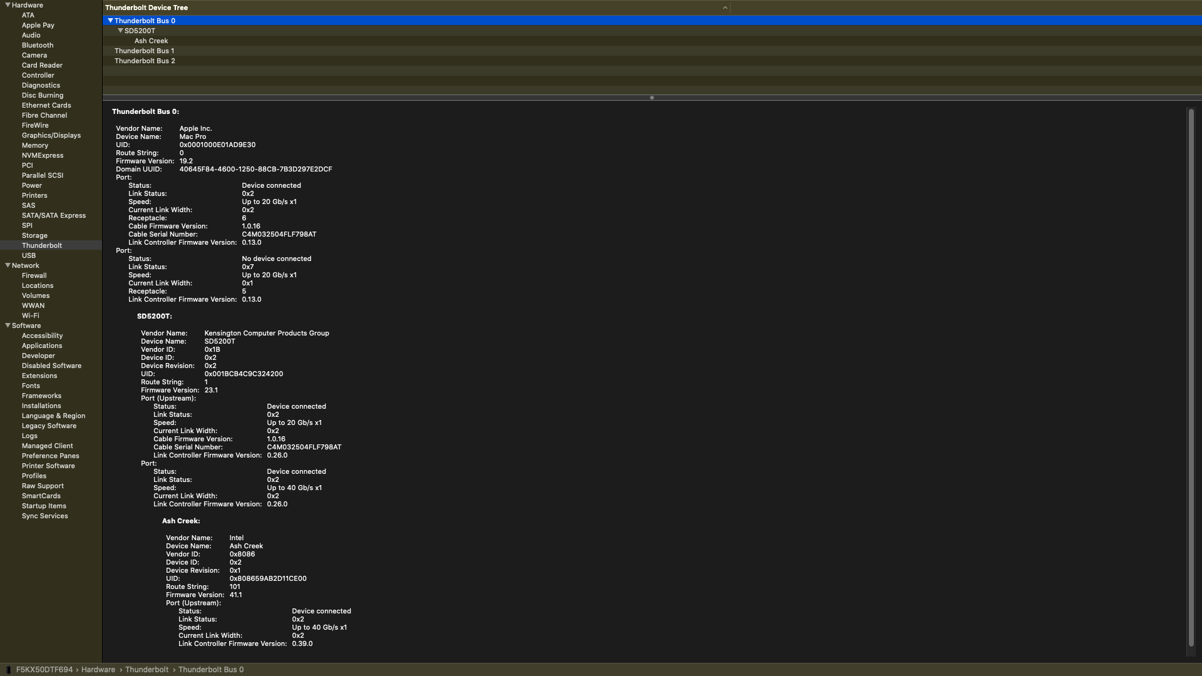1202x676 pixels.
Task: Click the column sort arrow indicator
Action: (x=725, y=8)
